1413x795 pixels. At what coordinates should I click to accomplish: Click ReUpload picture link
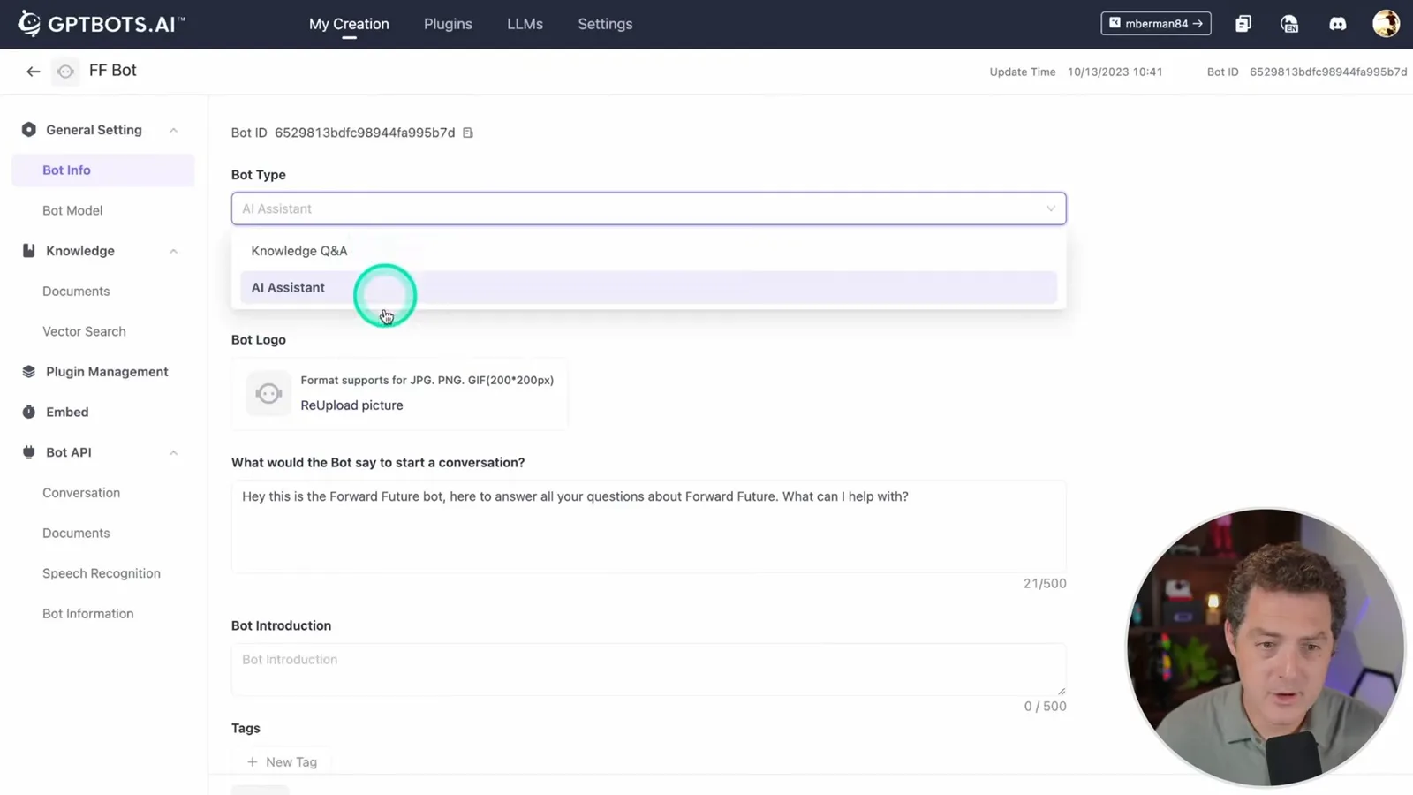coord(351,405)
